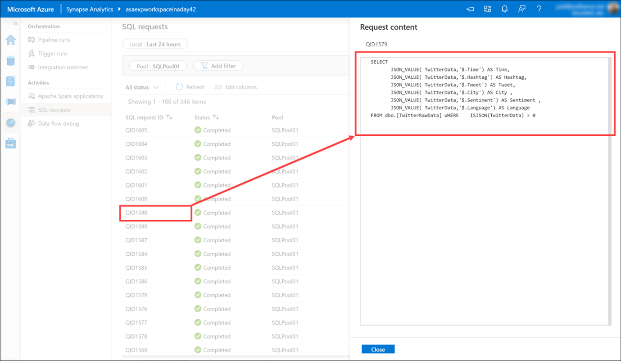The image size is (621, 361).
Task: Close the Request content panel
Action: (378, 349)
